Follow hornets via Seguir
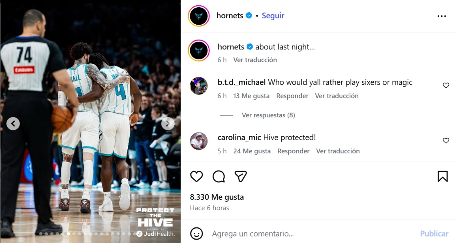The image size is (456, 243). click(273, 16)
